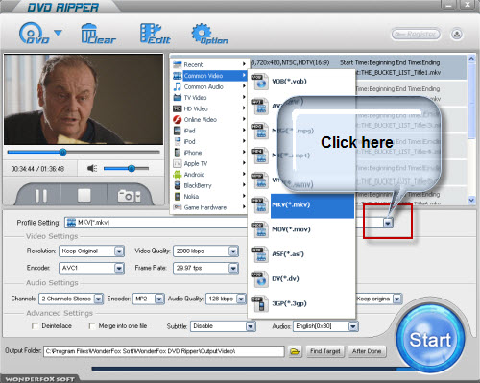Click the Clear trash can icon

coord(98,34)
